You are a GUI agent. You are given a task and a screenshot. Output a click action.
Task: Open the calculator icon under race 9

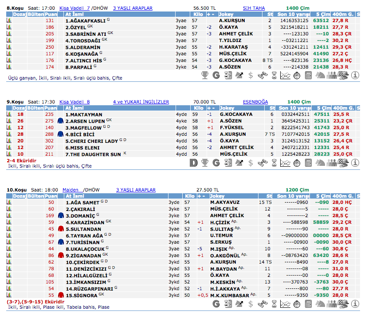click(x=309, y=163)
